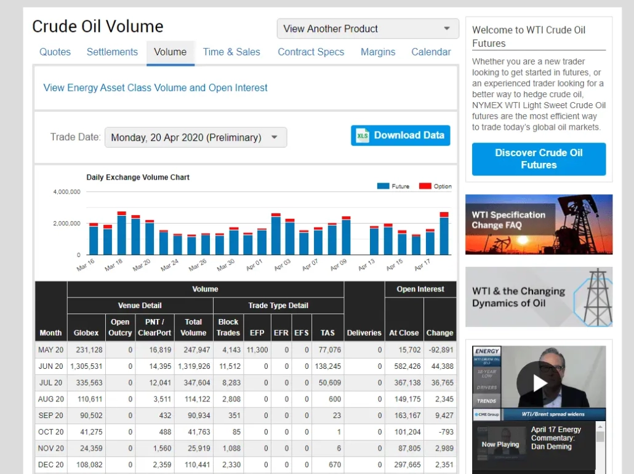This screenshot has height=474, width=634.
Task: Play the energy commentary video
Action: [x=539, y=383]
